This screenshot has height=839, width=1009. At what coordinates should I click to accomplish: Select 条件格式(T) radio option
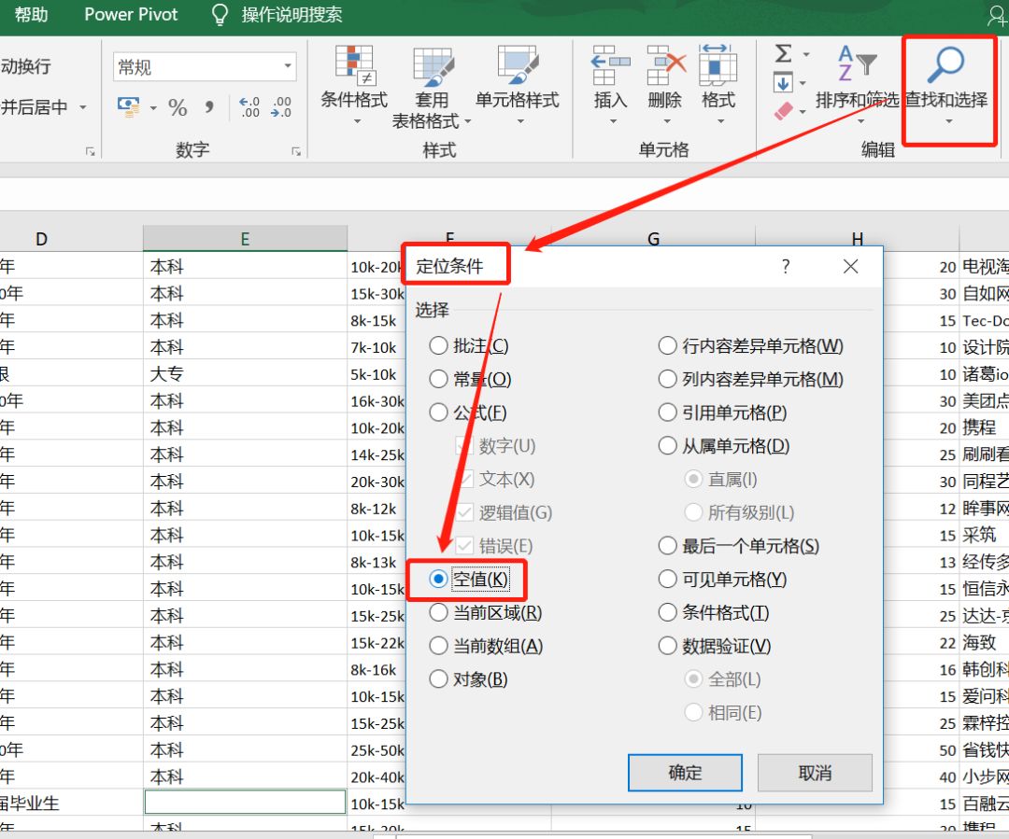coord(715,613)
